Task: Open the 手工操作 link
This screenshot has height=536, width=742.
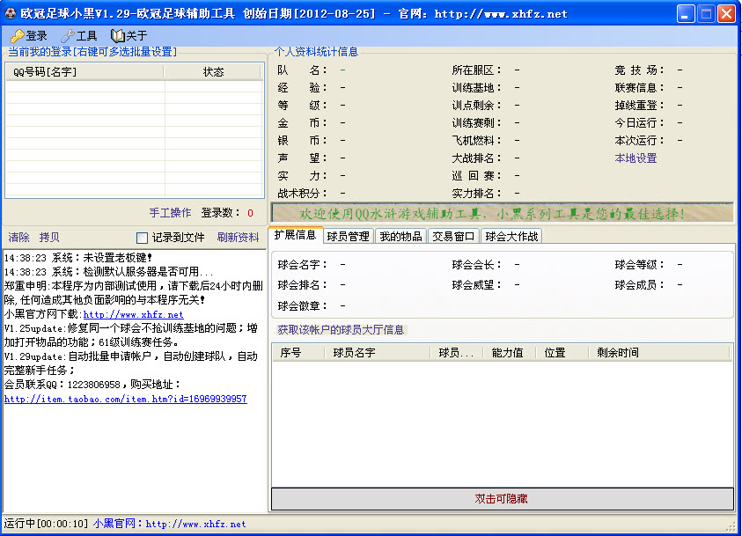Action: click(x=170, y=213)
